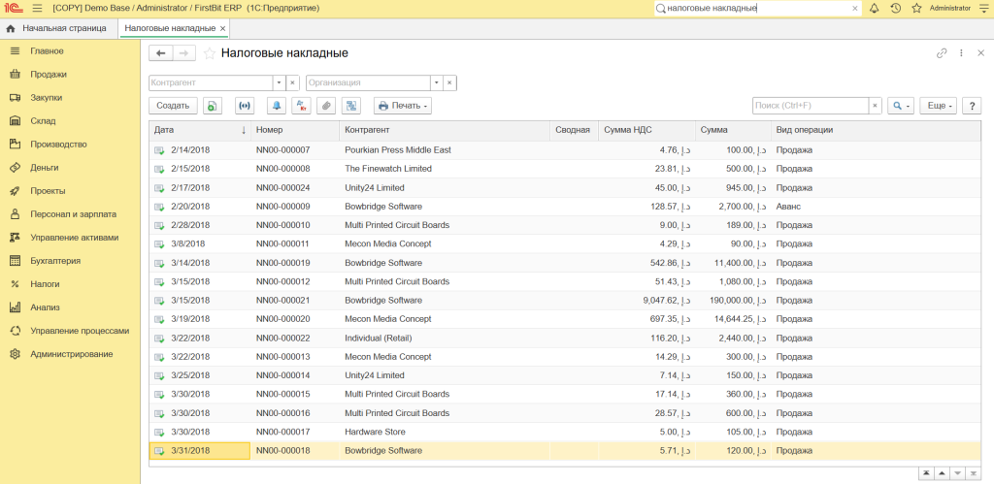
Task: Open favorites star in top bar
Action: click(x=916, y=8)
